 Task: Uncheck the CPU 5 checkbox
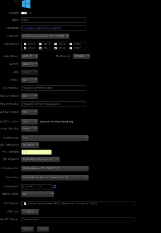pyautogui.click(x=40, y=48)
